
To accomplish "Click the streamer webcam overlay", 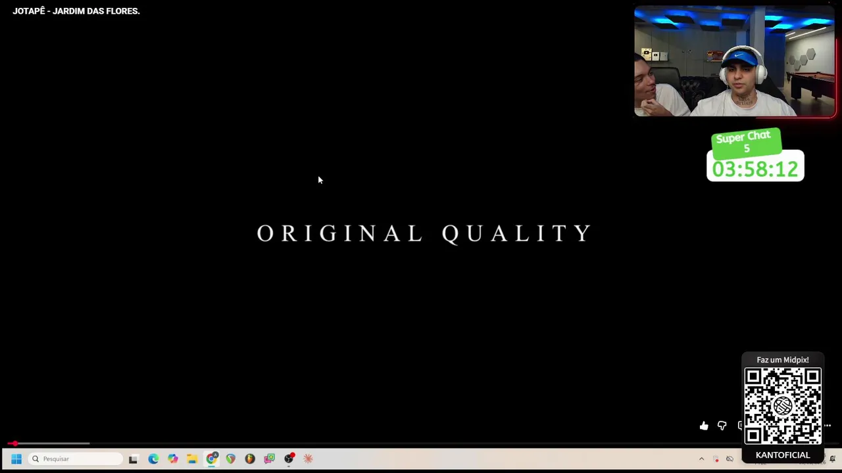I will coord(735,62).
